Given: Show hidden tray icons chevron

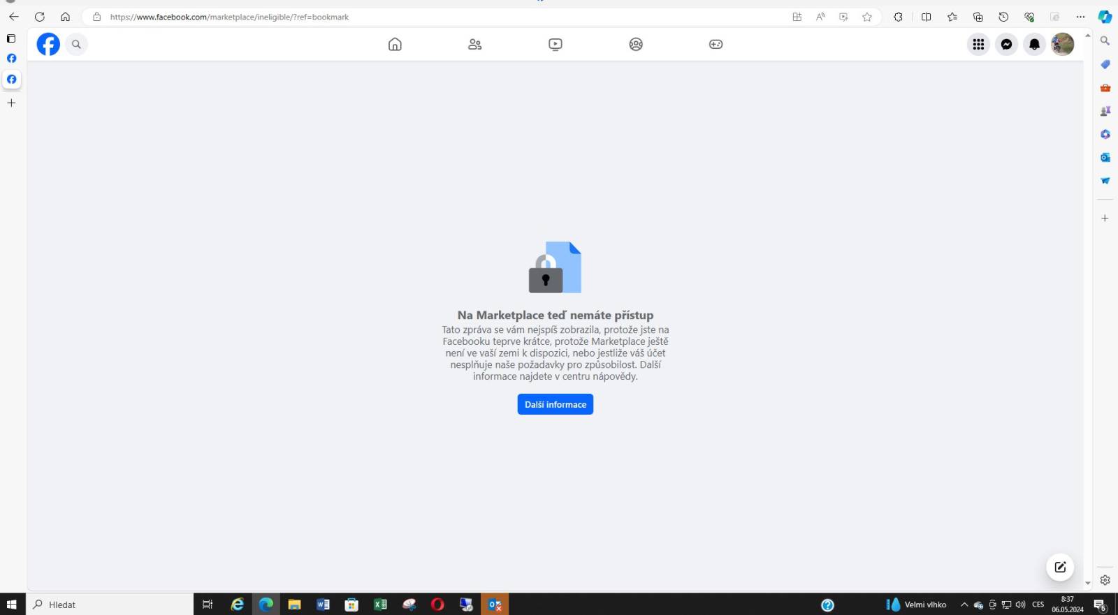Looking at the screenshot, I should [x=964, y=605].
